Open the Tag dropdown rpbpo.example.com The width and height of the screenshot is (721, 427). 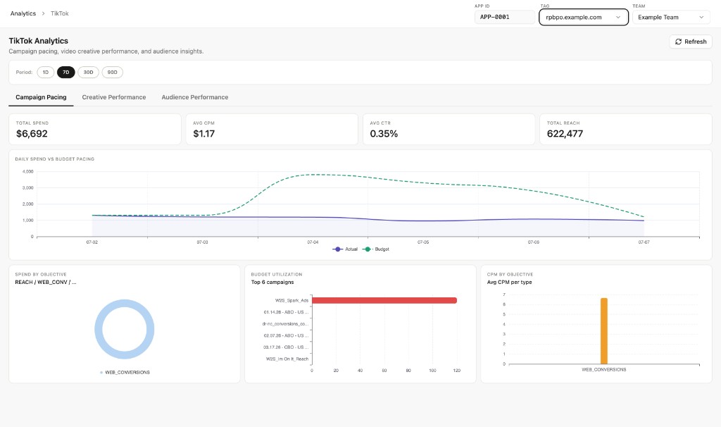(584, 18)
